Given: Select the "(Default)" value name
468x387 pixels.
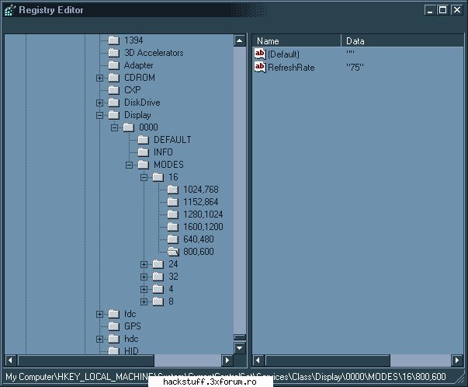Looking at the screenshot, I should click(283, 54).
